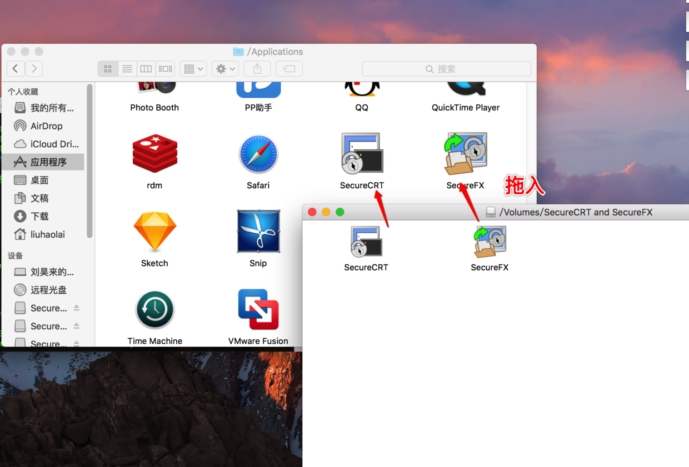Eject the second Secure volume

(76, 326)
